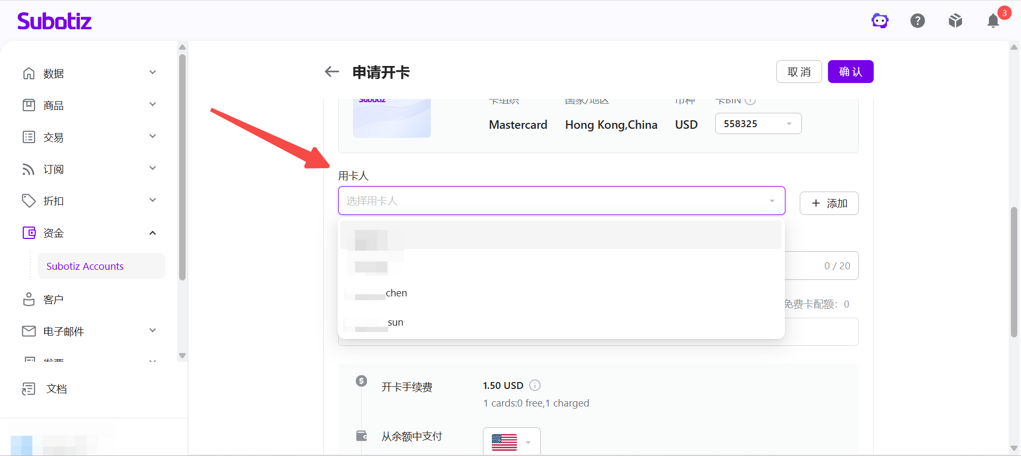Open the 客户 menu item
1021x456 pixels.
point(54,300)
